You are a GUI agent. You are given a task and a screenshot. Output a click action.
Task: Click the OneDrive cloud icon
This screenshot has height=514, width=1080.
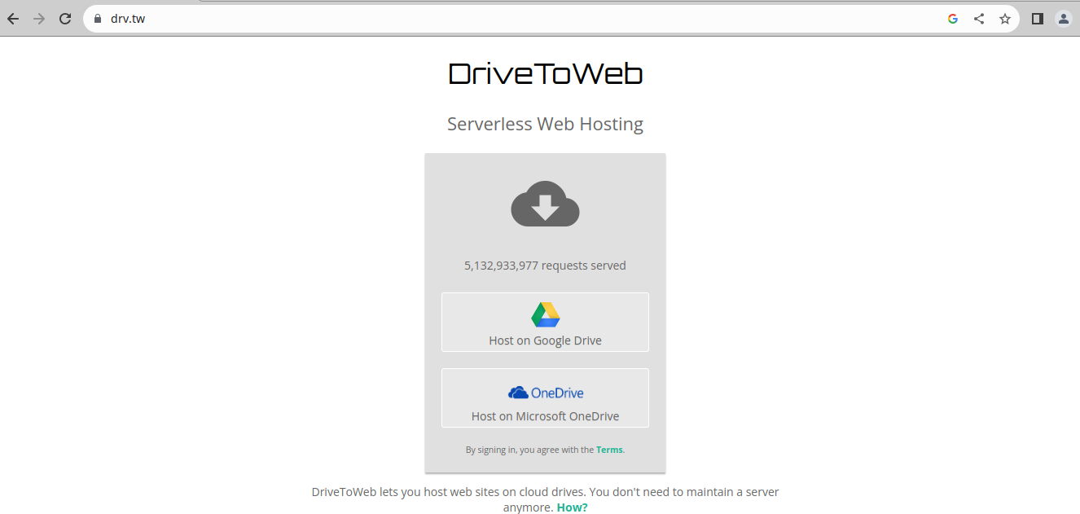point(519,392)
